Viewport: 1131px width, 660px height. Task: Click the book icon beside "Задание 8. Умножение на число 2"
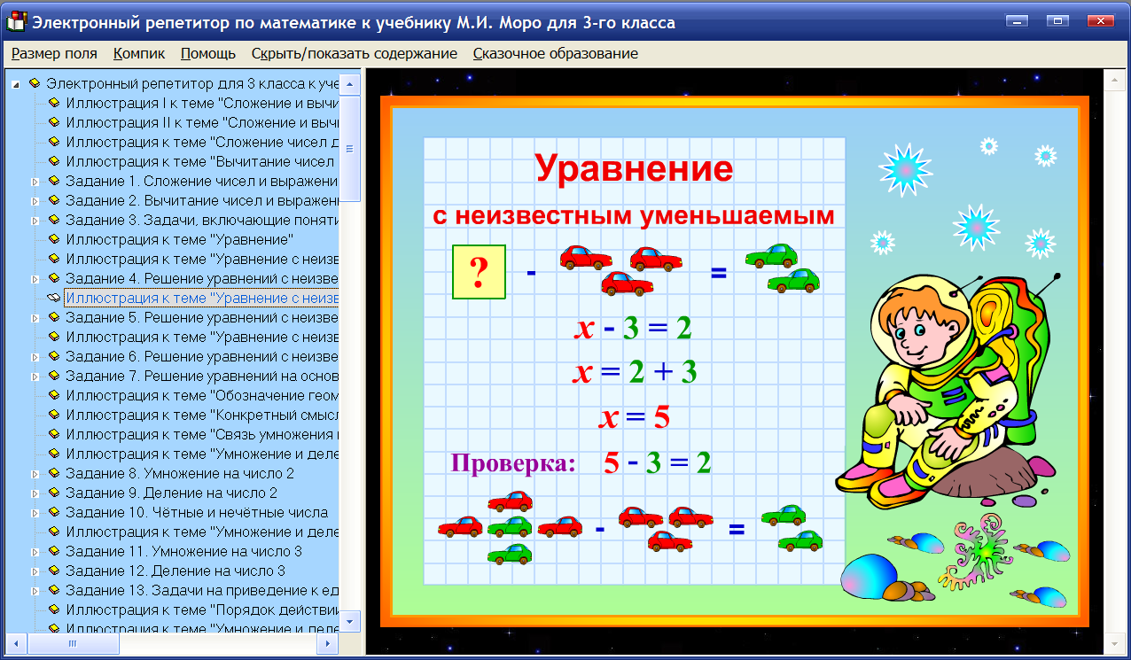(53, 473)
